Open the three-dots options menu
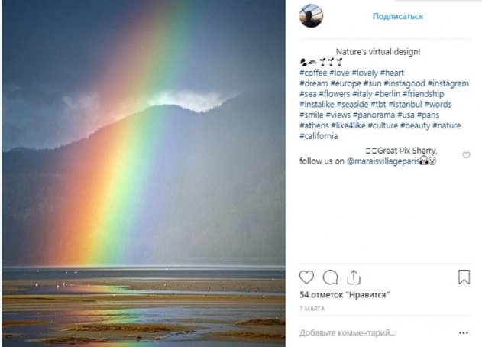The height and width of the screenshot is (347, 482). pyautogui.click(x=464, y=332)
